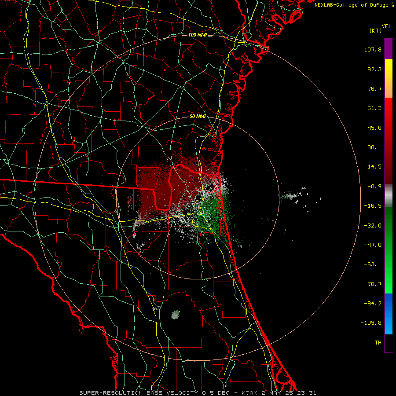Click the -94.2 legend value
Screen dimensions: 396x396
373,304
